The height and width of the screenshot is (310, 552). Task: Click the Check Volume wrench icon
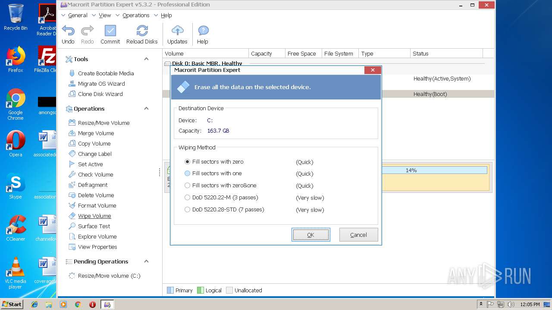click(72, 174)
